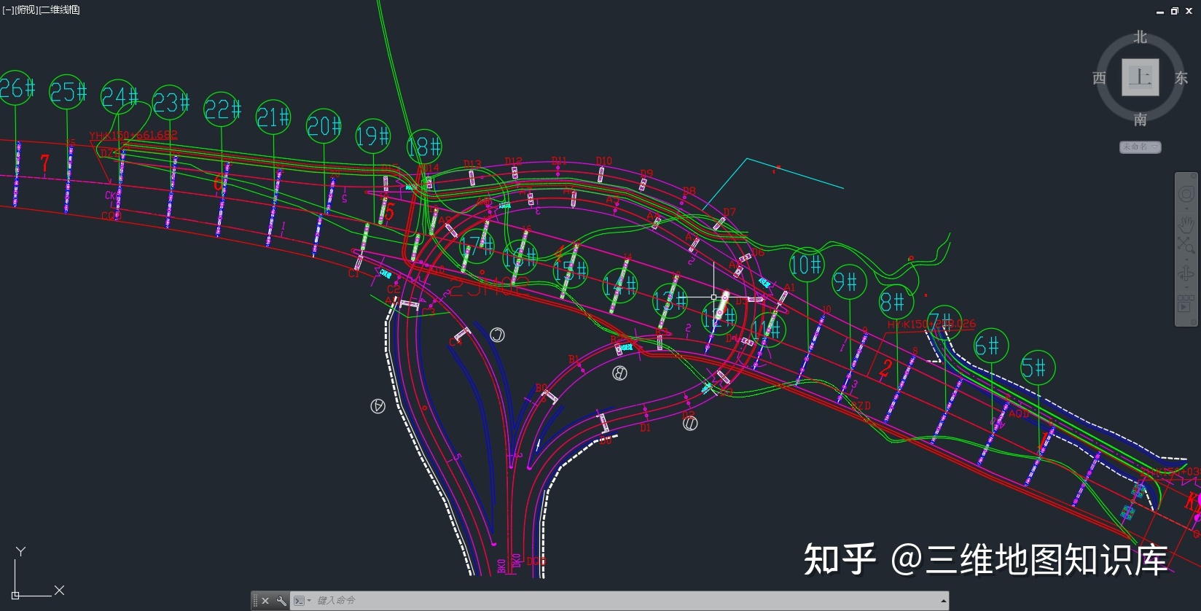Click the UCS origin icon
This screenshot has width=1201, height=611.
tap(15, 595)
